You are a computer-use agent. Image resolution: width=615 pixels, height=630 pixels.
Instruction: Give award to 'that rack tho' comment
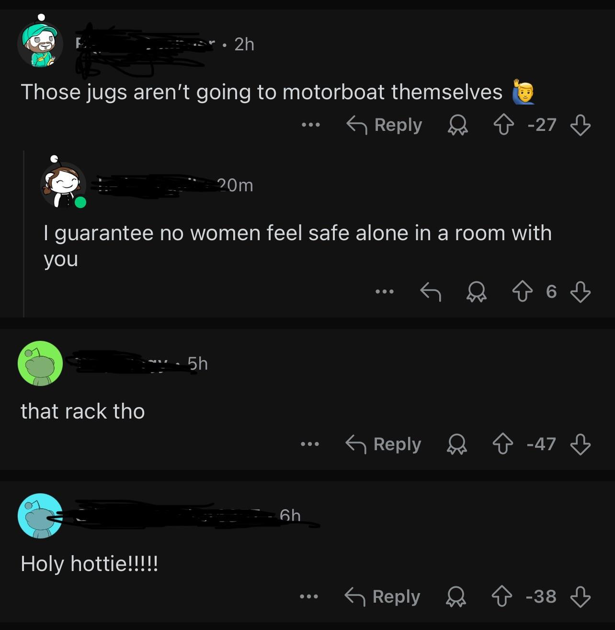pos(456,444)
